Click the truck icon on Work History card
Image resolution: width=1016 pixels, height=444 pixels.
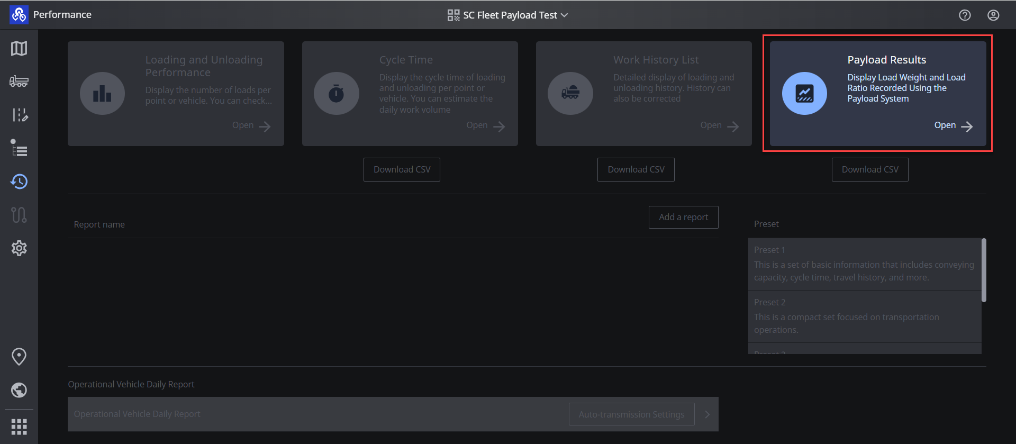pos(570,93)
